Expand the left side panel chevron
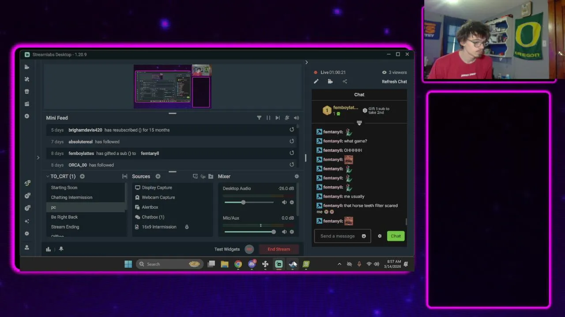This screenshot has width=565, height=317. pyautogui.click(x=38, y=158)
